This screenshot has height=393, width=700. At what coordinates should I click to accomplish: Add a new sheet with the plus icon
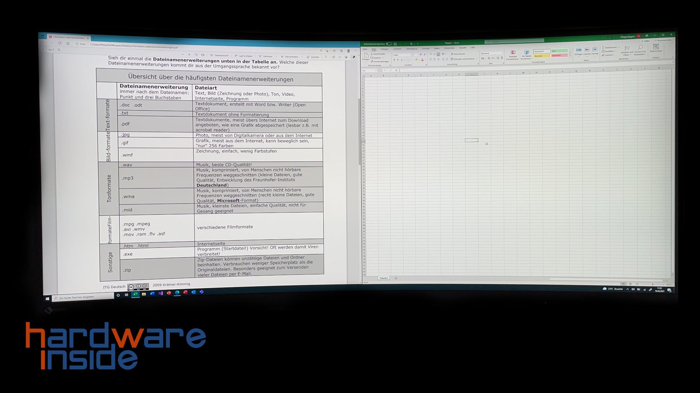pos(396,278)
